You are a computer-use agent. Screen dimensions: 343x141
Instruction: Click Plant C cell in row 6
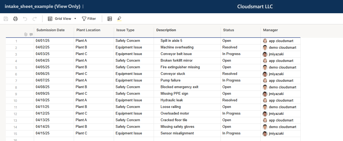coord(94,74)
